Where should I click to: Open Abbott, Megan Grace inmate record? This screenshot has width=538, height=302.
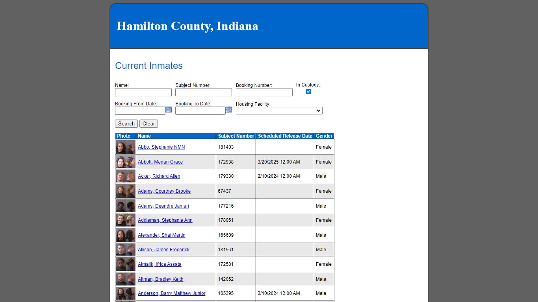[x=160, y=162]
